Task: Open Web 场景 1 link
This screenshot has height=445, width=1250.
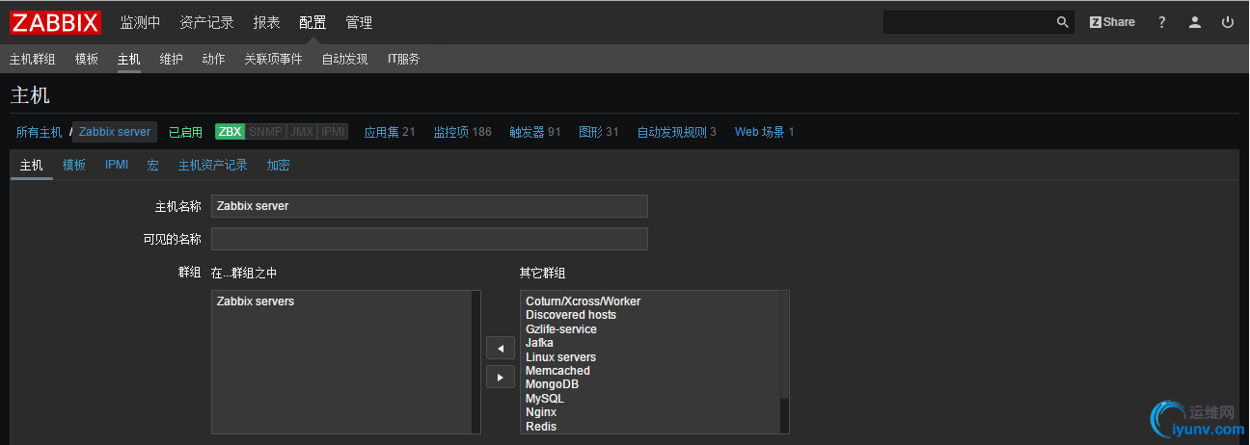Action: [x=765, y=132]
